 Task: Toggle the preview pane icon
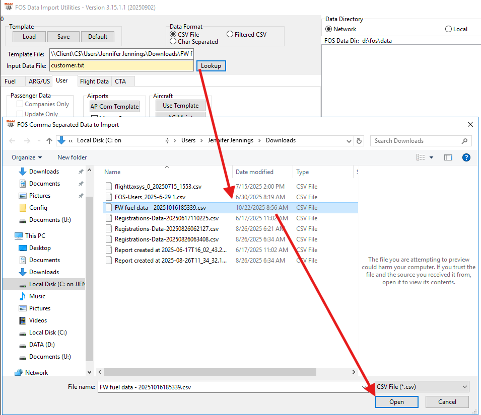(x=448, y=157)
